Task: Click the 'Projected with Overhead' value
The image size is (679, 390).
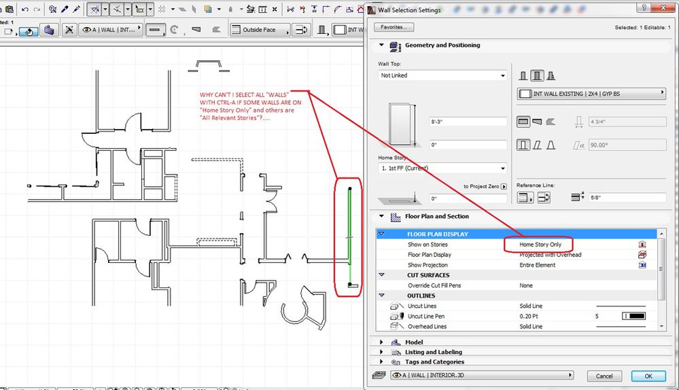Action: [551, 255]
